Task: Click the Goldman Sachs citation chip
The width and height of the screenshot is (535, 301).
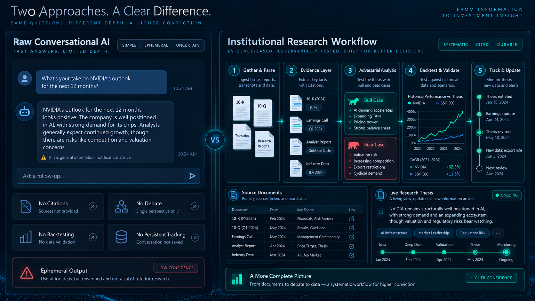Action: click(320, 151)
